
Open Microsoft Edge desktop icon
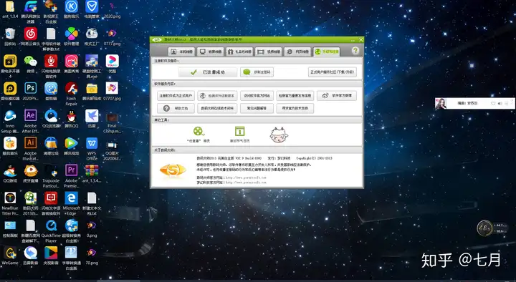tap(71, 198)
